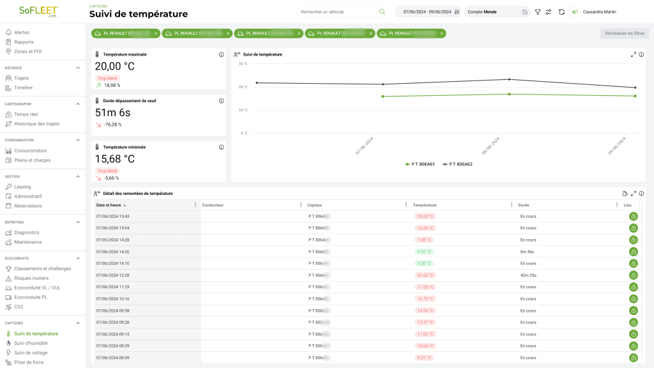The height and width of the screenshot is (368, 654).
Task: Click Réinitialiser les filtres button
Action: pos(625,33)
